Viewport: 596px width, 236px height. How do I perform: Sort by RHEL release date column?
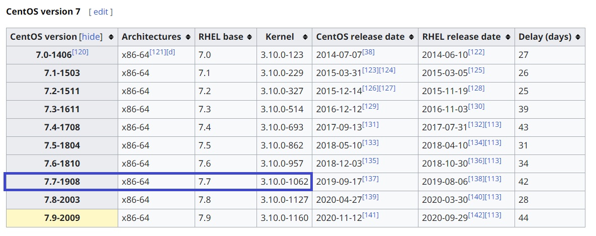point(508,37)
